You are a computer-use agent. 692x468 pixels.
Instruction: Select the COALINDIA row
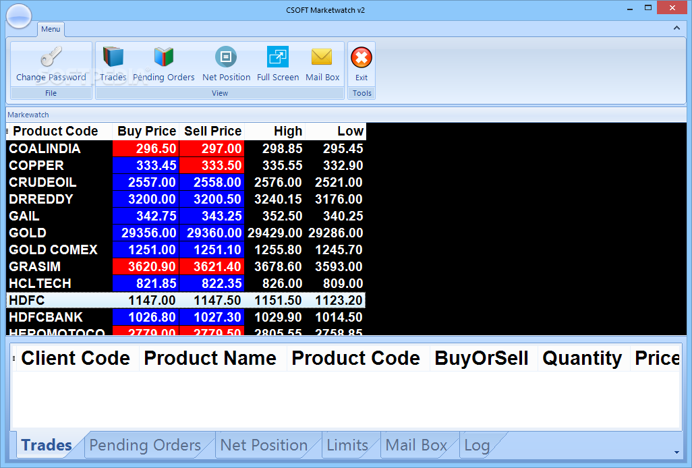point(185,148)
